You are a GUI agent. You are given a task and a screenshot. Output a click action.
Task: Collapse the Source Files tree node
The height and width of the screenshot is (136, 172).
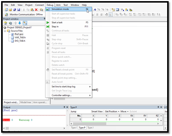point(5,31)
